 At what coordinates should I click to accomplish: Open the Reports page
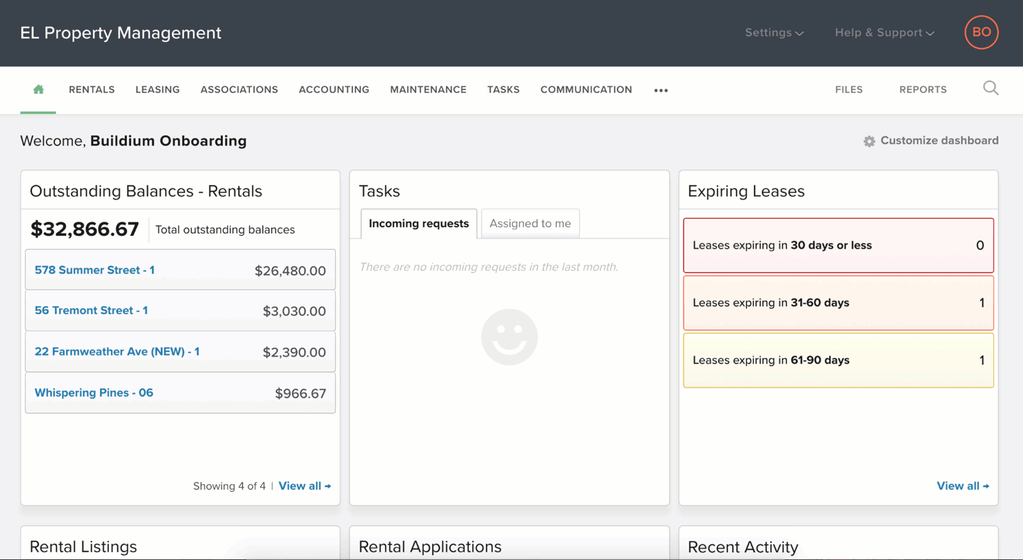tap(923, 89)
